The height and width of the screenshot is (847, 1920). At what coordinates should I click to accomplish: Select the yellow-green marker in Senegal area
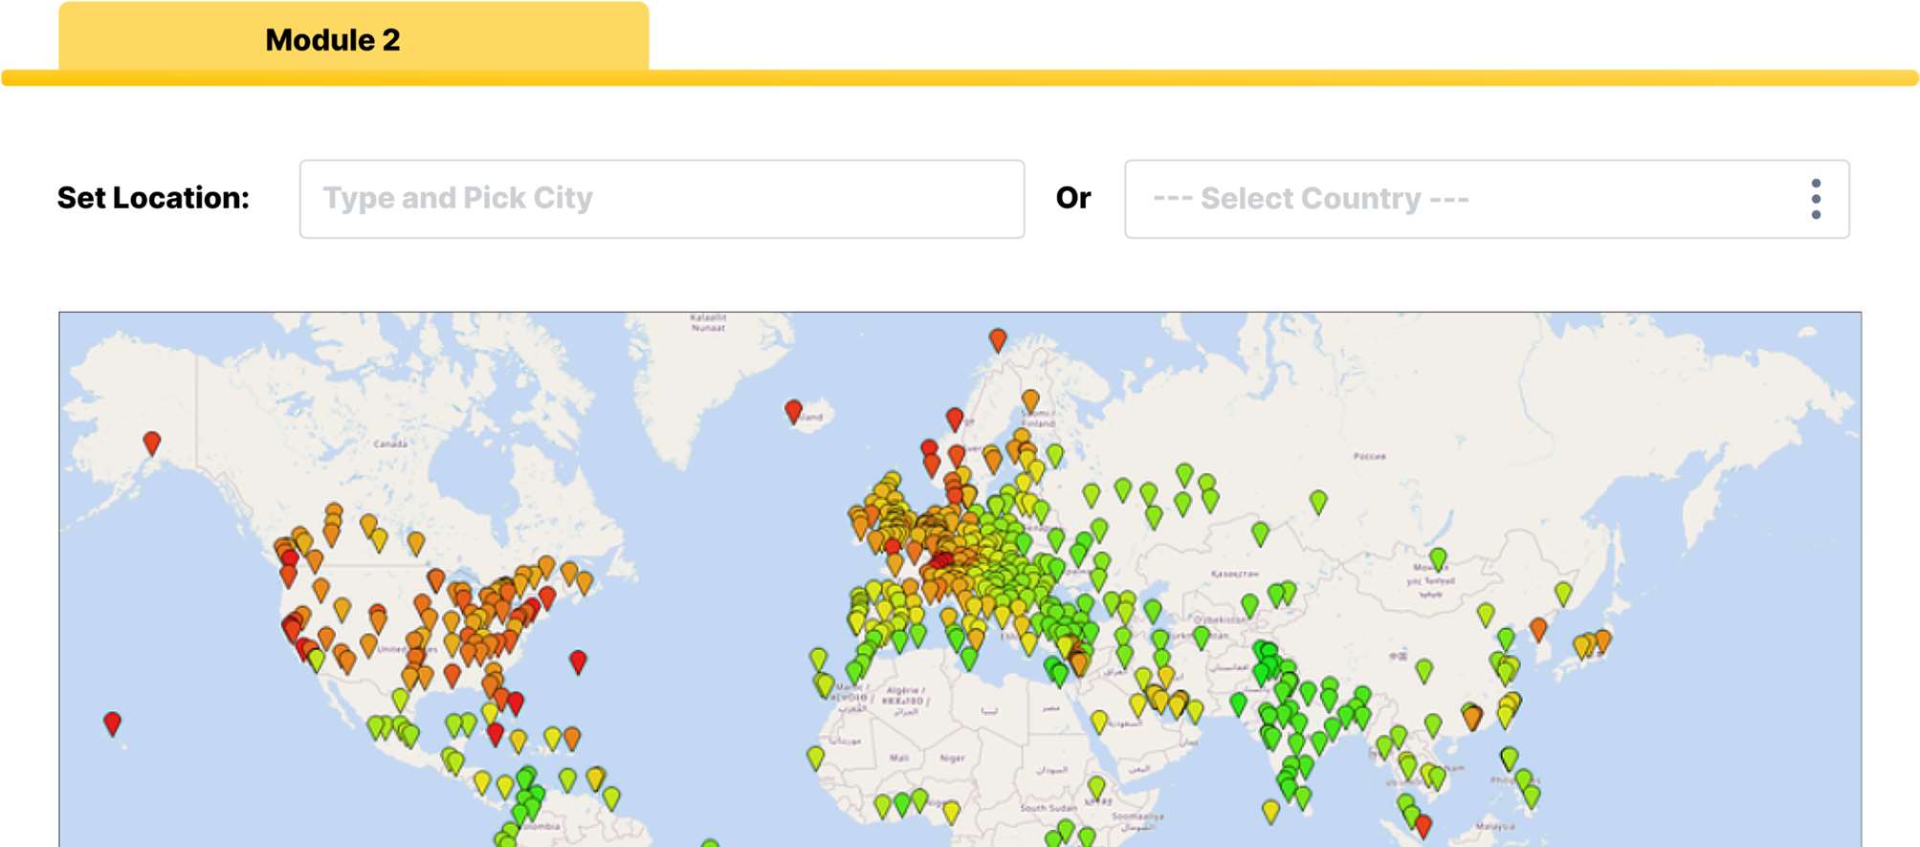(x=815, y=757)
